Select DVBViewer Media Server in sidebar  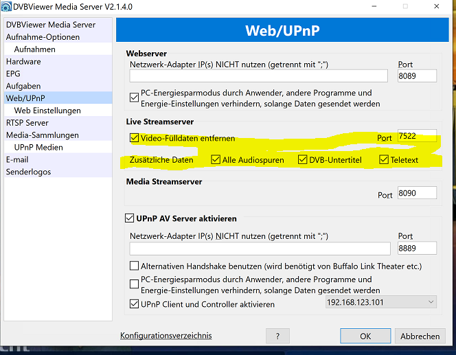tap(58, 25)
